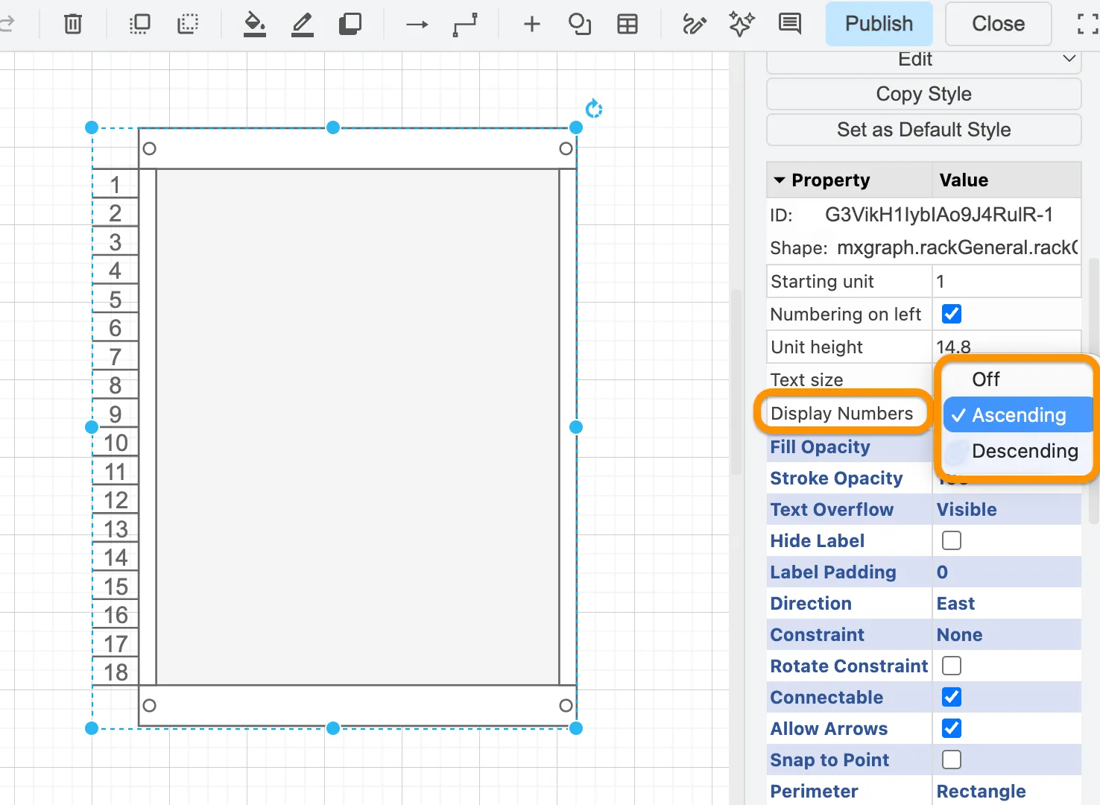Screen dimensions: 1100x805
Task: Click the Table insert icon
Action: point(628,24)
